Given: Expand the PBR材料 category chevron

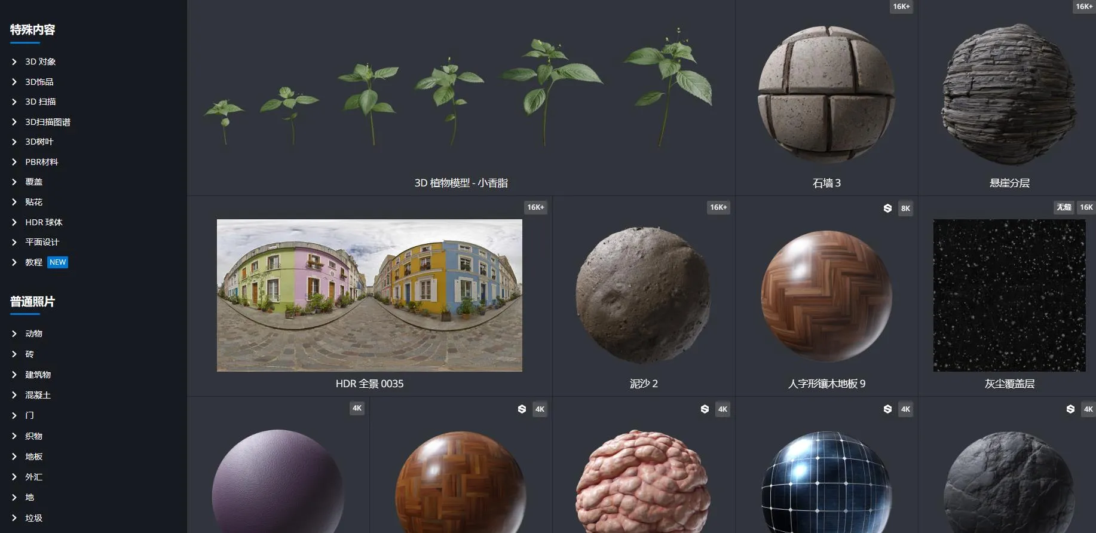Looking at the screenshot, I should tap(14, 162).
